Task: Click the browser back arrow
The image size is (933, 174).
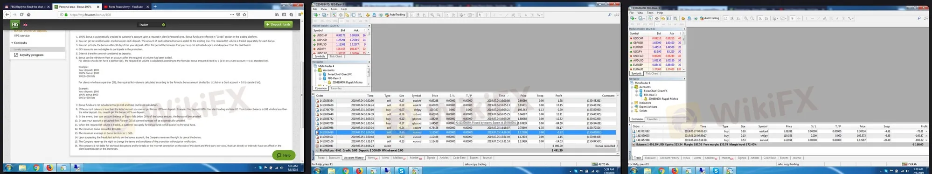Action: pos(7,14)
